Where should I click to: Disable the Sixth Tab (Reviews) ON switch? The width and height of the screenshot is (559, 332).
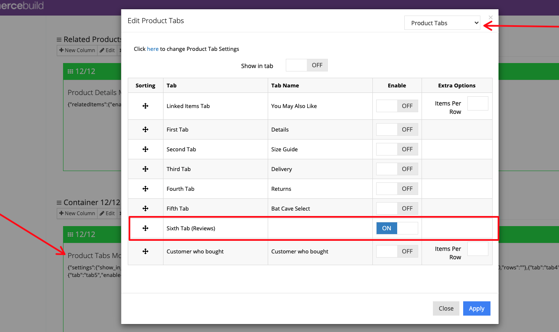click(397, 228)
